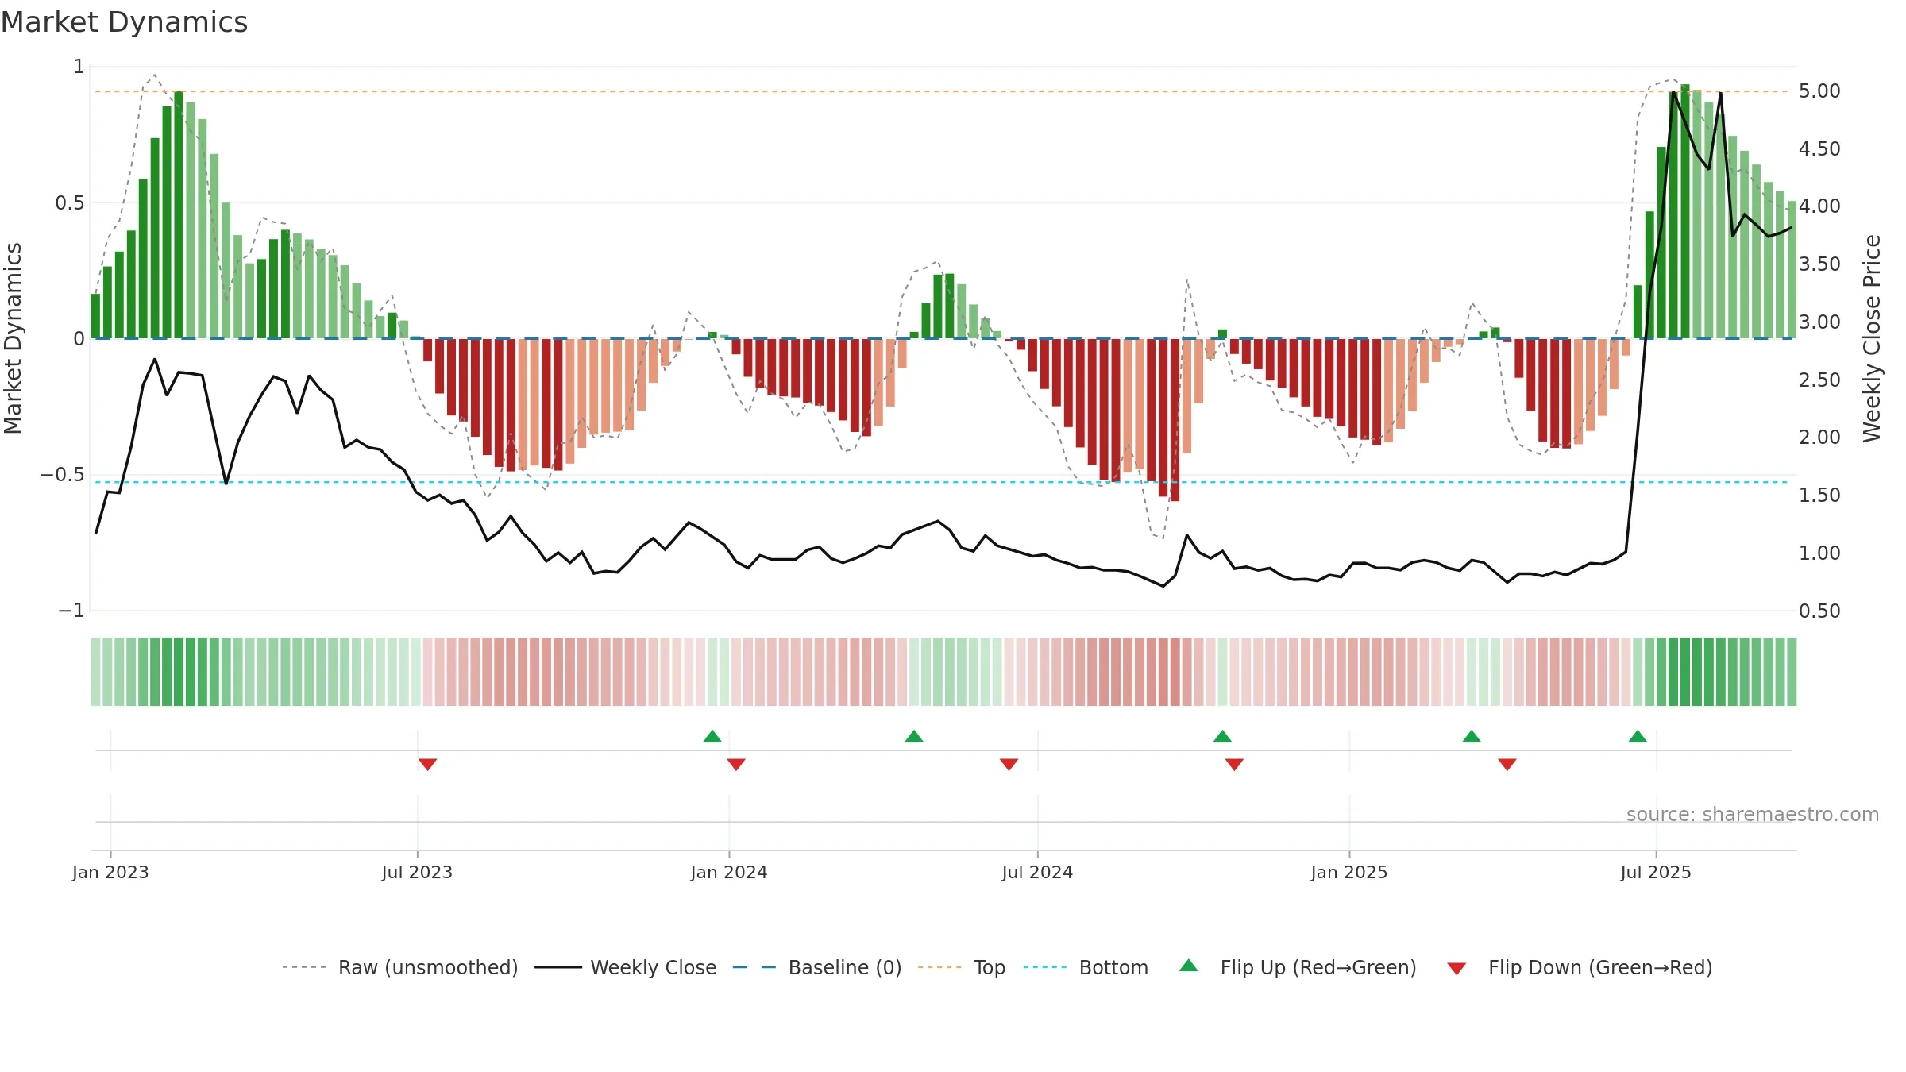The image size is (1906, 1072).
Task: Toggle the Bottom legend entry
Action: [x=1085, y=967]
